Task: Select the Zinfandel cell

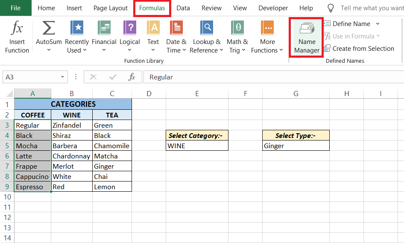Action: coord(72,125)
